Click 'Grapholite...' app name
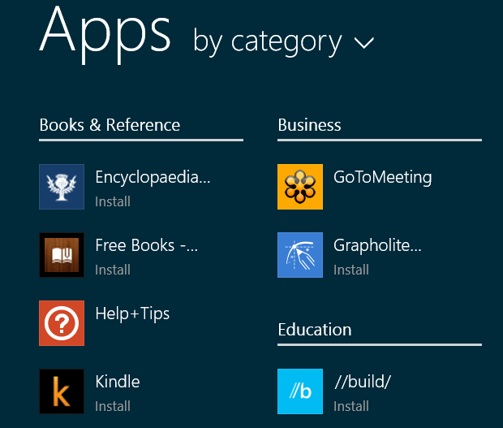Viewport: 503px width, 428px height. click(x=377, y=245)
